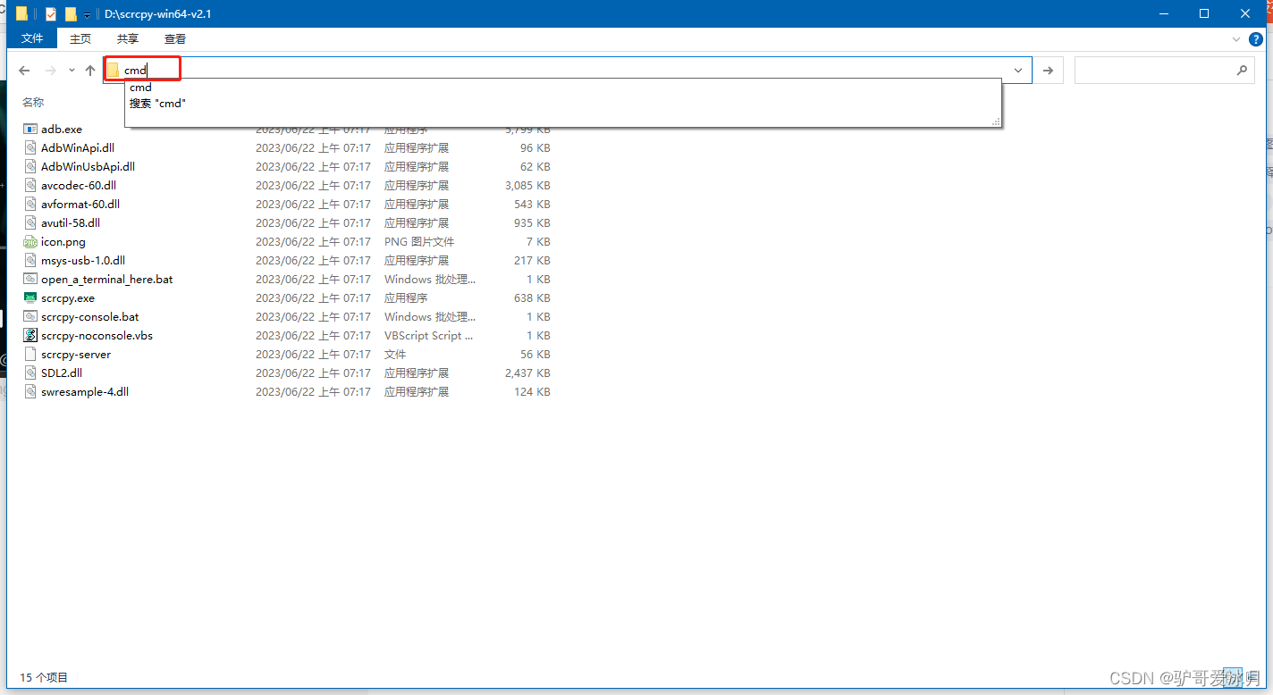Select the 搜索 "cmd" suggestion
The width and height of the screenshot is (1273, 695).
[x=157, y=104]
